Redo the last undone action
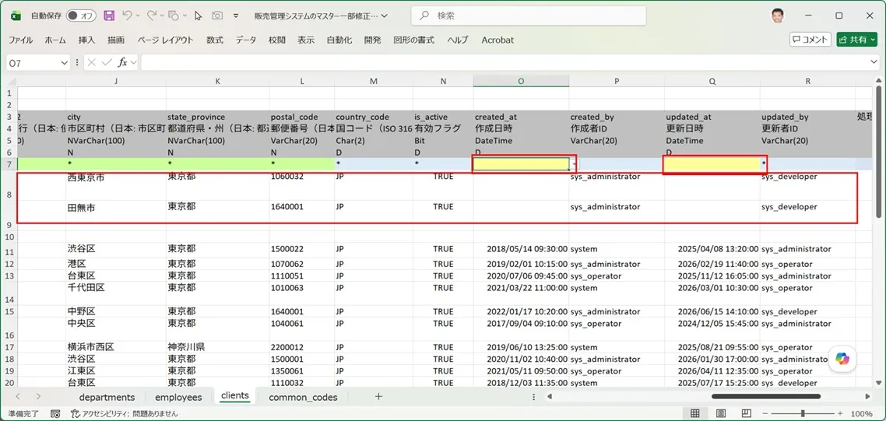 [x=152, y=16]
